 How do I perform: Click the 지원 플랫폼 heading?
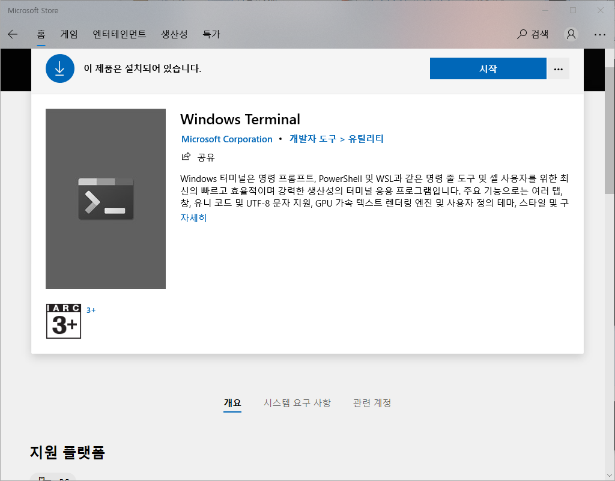click(x=67, y=452)
